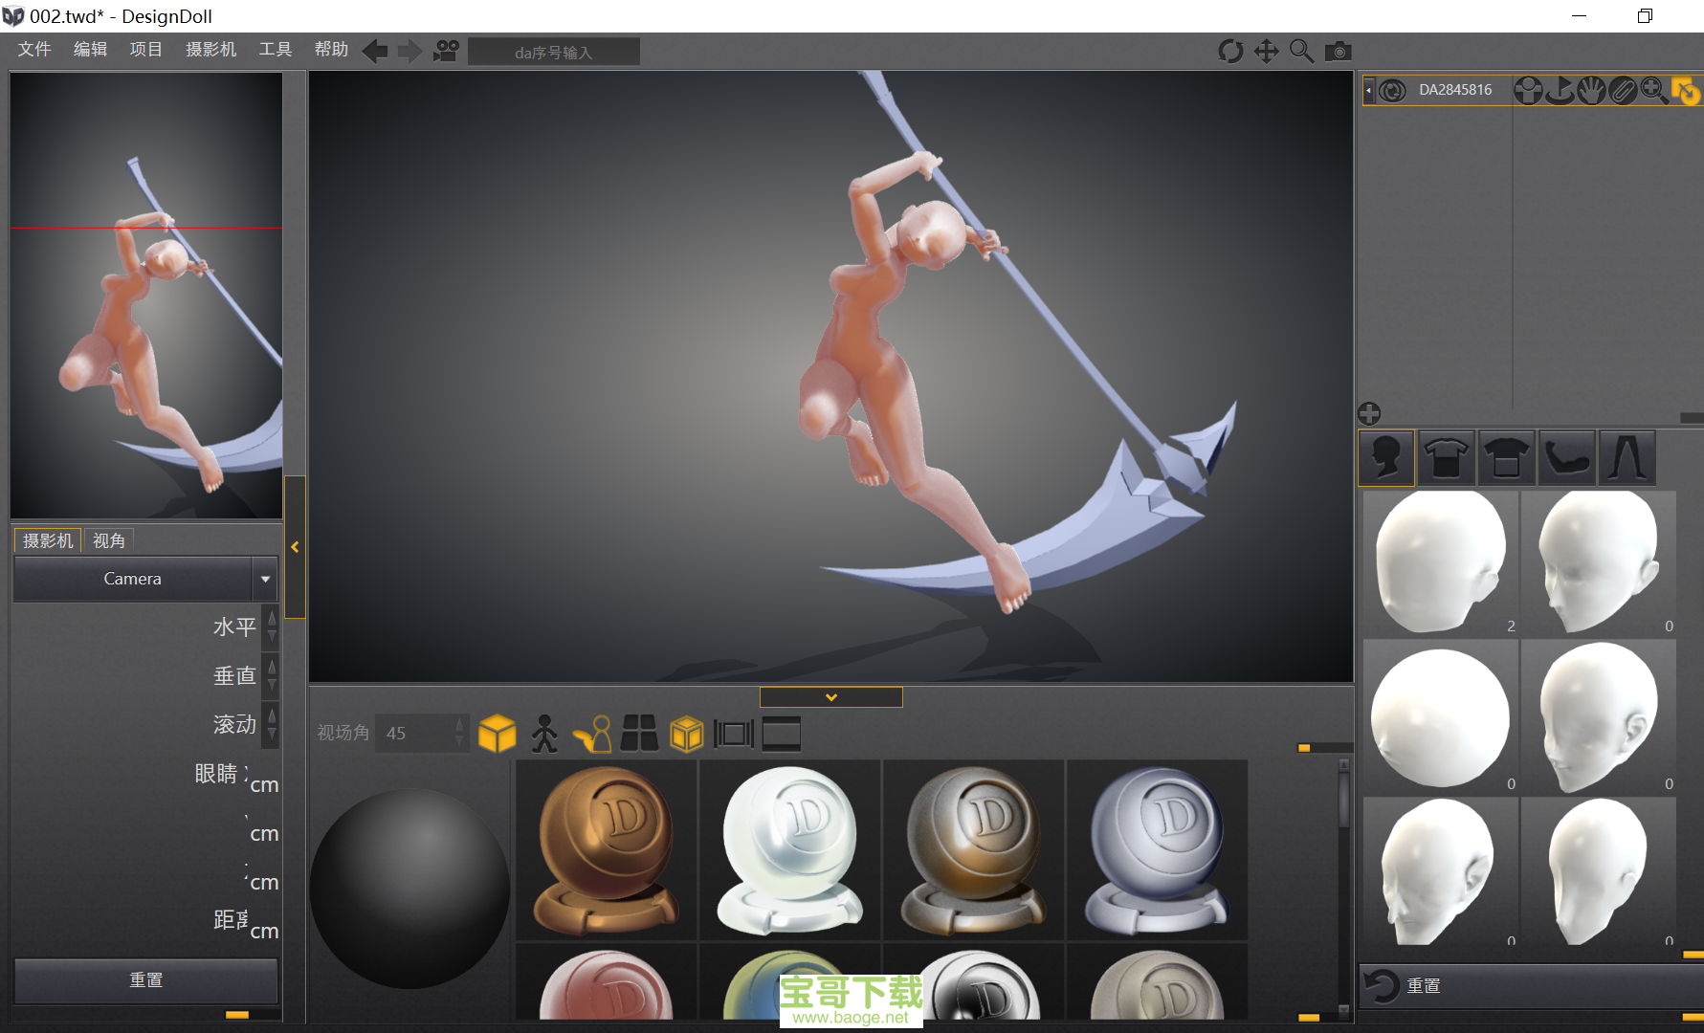This screenshot has height=1033, width=1704.
Task: Open the torso pelvis morph category
Action: tap(1506, 457)
